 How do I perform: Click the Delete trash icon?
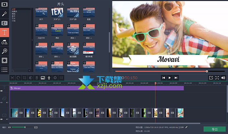tap(37, 78)
